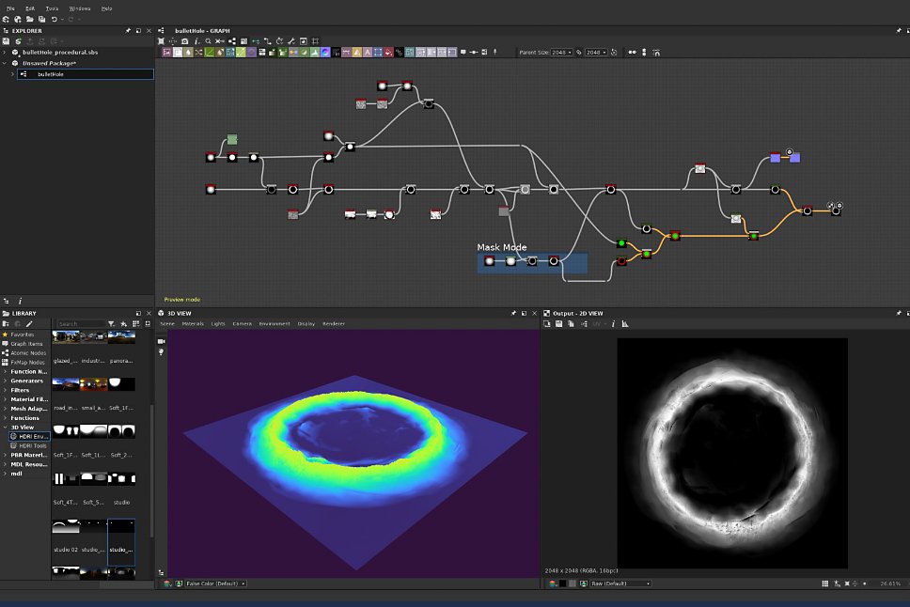Image resolution: width=910 pixels, height=607 pixels.
Task: Open the Windows menu
Action: coord(80,8)
